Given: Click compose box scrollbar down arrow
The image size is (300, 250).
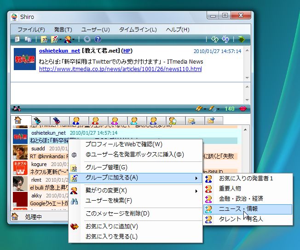Looking at the screenshot, I should point(247,100).
